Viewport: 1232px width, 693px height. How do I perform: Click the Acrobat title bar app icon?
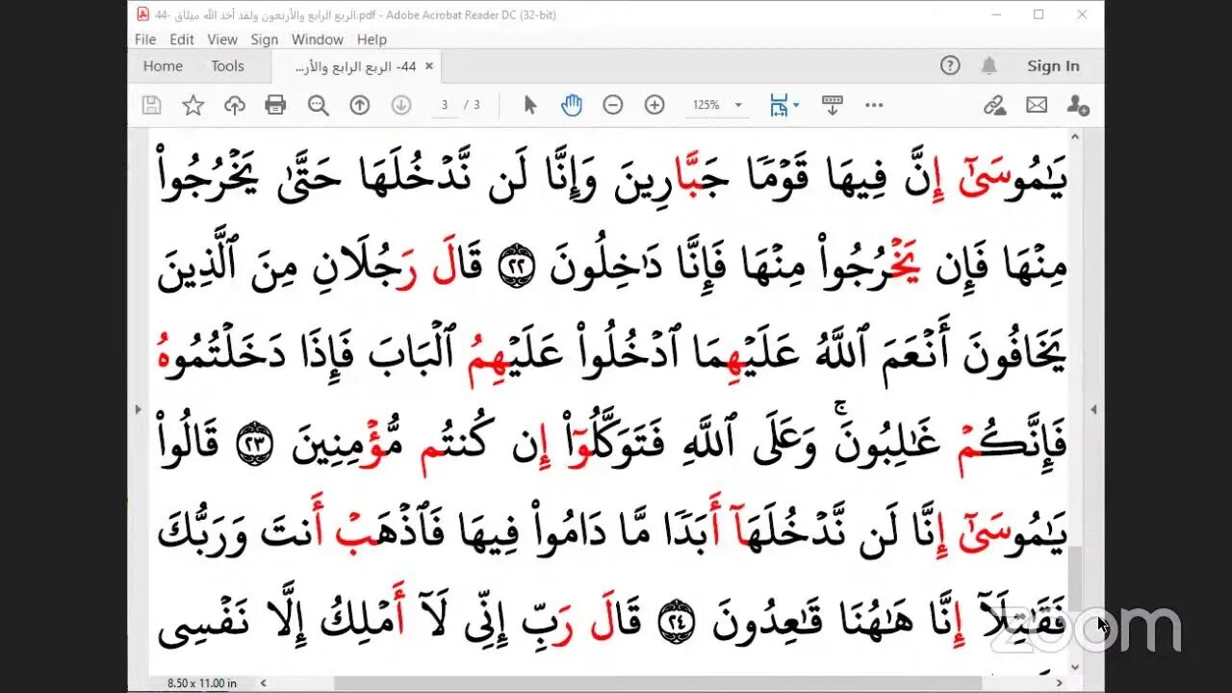pyautogui.click(x=142, y=14)
